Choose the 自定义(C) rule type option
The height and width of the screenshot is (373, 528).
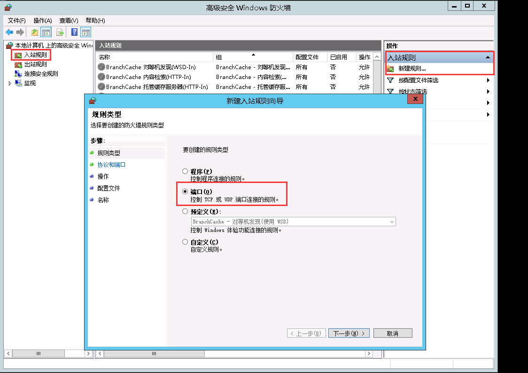185,241
